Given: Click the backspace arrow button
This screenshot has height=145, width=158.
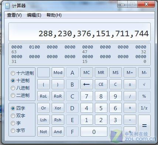Looking at the screenshot, I should click(87, 84).
